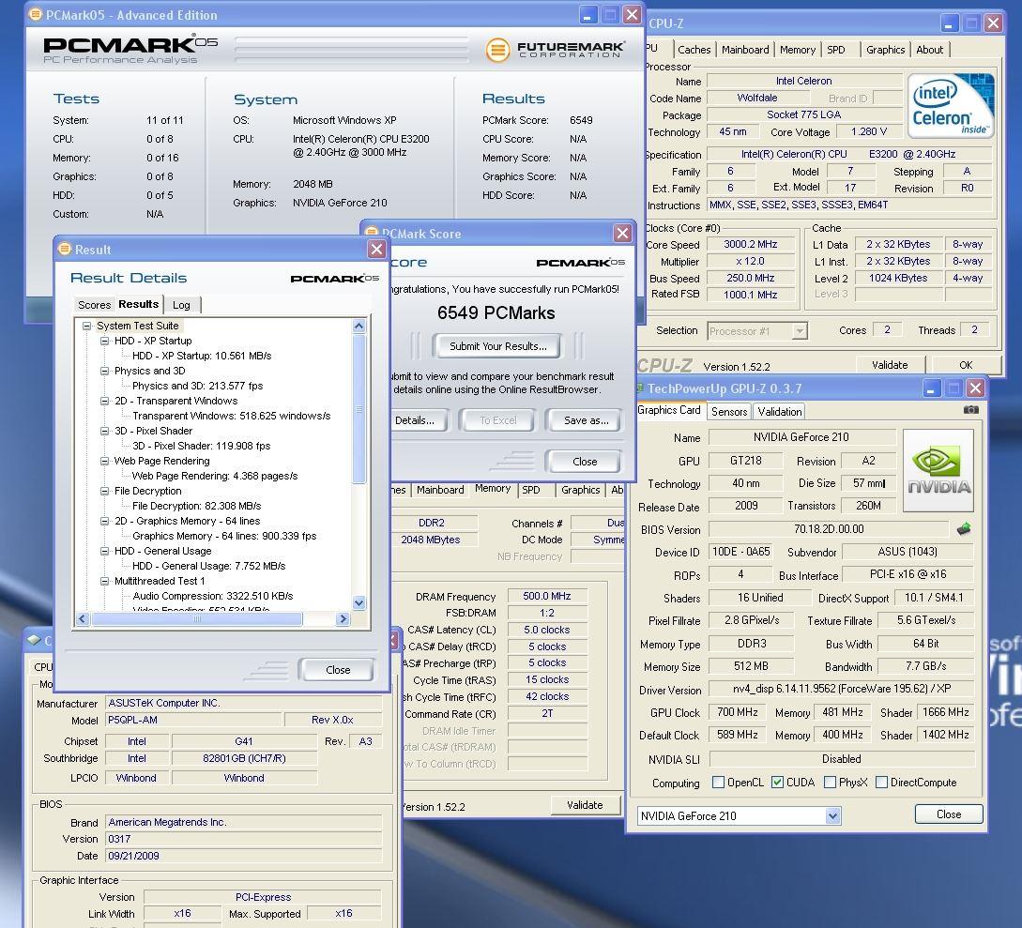Image resolution: width=1022 pixels, height=928 pixels.
Task: Click Validate button in memory CPU-Z window
Action: pos(585,805)
